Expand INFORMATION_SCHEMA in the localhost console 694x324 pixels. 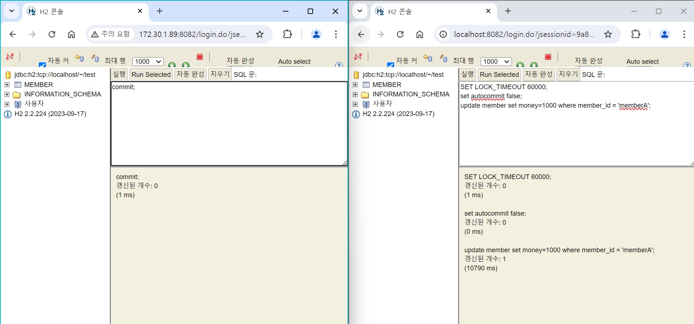[355, 95]
